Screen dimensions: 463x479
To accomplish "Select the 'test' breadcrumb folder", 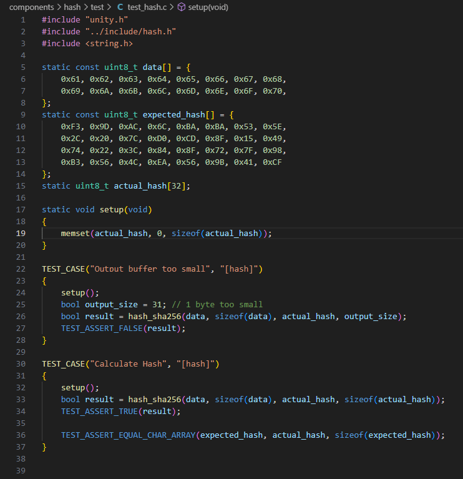I will [97, 7].
